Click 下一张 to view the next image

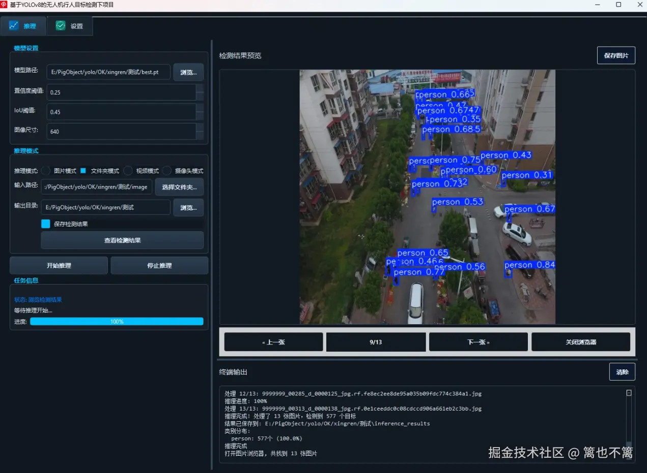477,341
